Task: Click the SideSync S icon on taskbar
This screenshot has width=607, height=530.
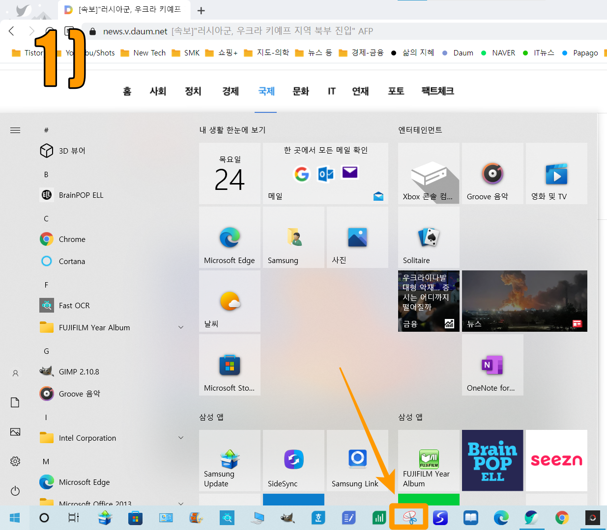Action: (x=440, y=518)
